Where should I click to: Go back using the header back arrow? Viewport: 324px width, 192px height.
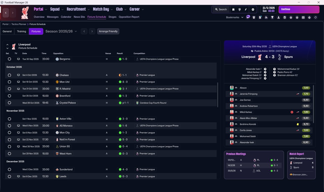6,13
